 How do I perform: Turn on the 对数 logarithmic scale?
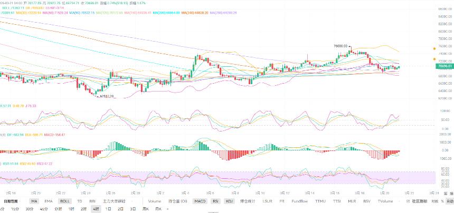pos(435,201)
